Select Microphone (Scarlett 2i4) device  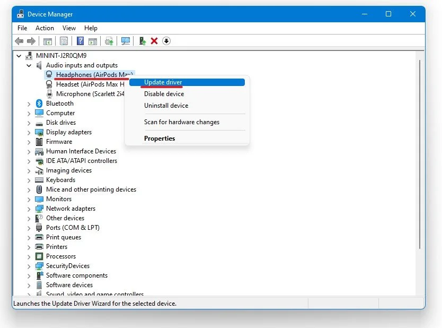[x=90, y=94]
